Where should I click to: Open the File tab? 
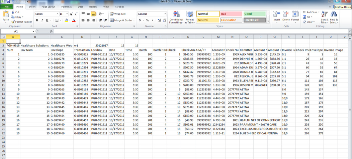tap(6, 7)
